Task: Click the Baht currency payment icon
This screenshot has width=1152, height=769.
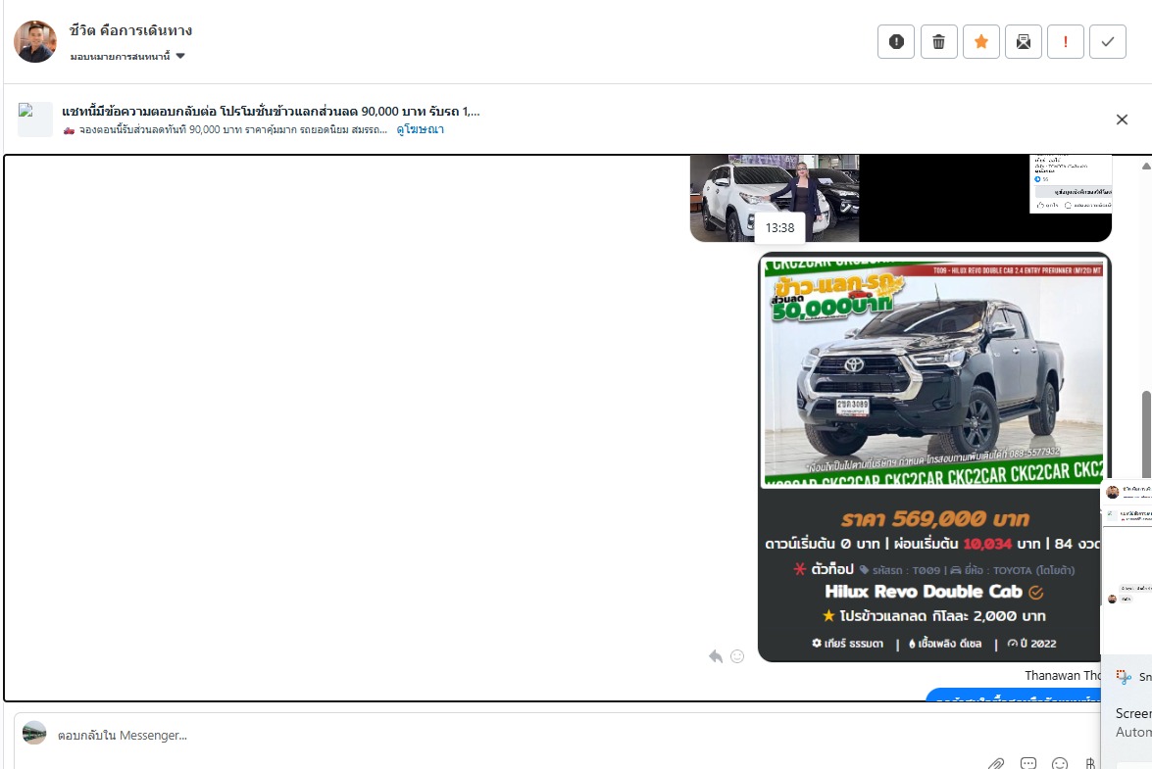Action: (1090, 764)
